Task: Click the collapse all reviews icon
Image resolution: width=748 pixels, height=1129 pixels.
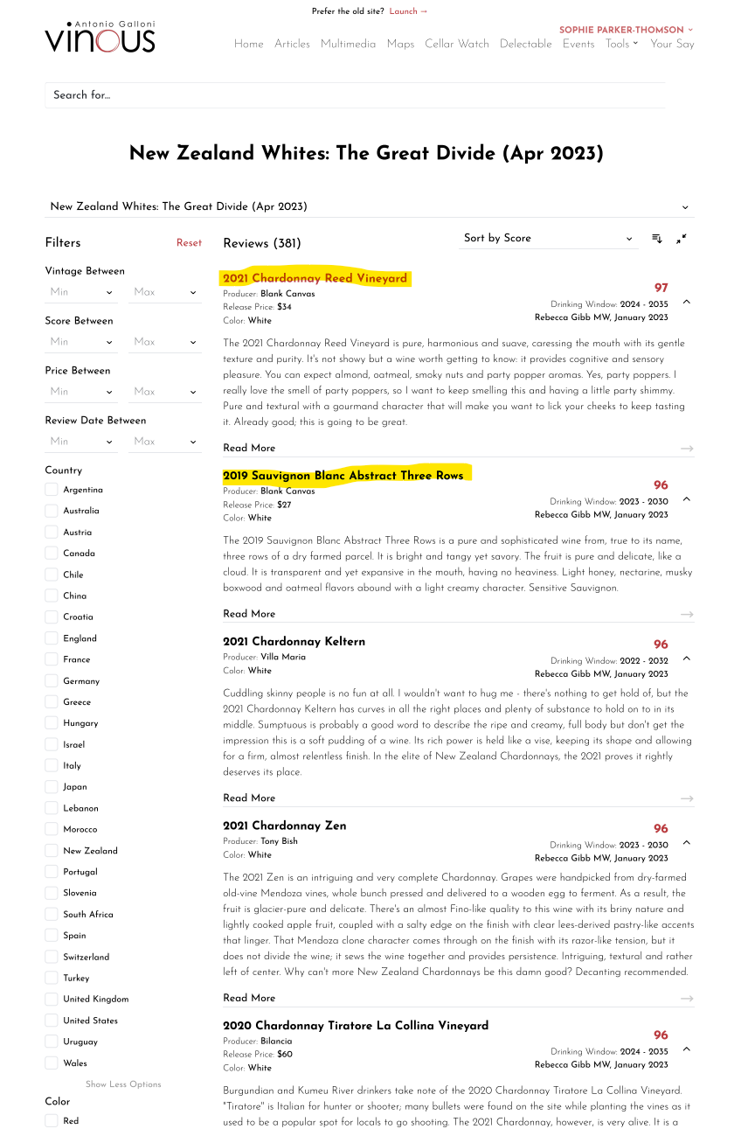Action: 682,239
